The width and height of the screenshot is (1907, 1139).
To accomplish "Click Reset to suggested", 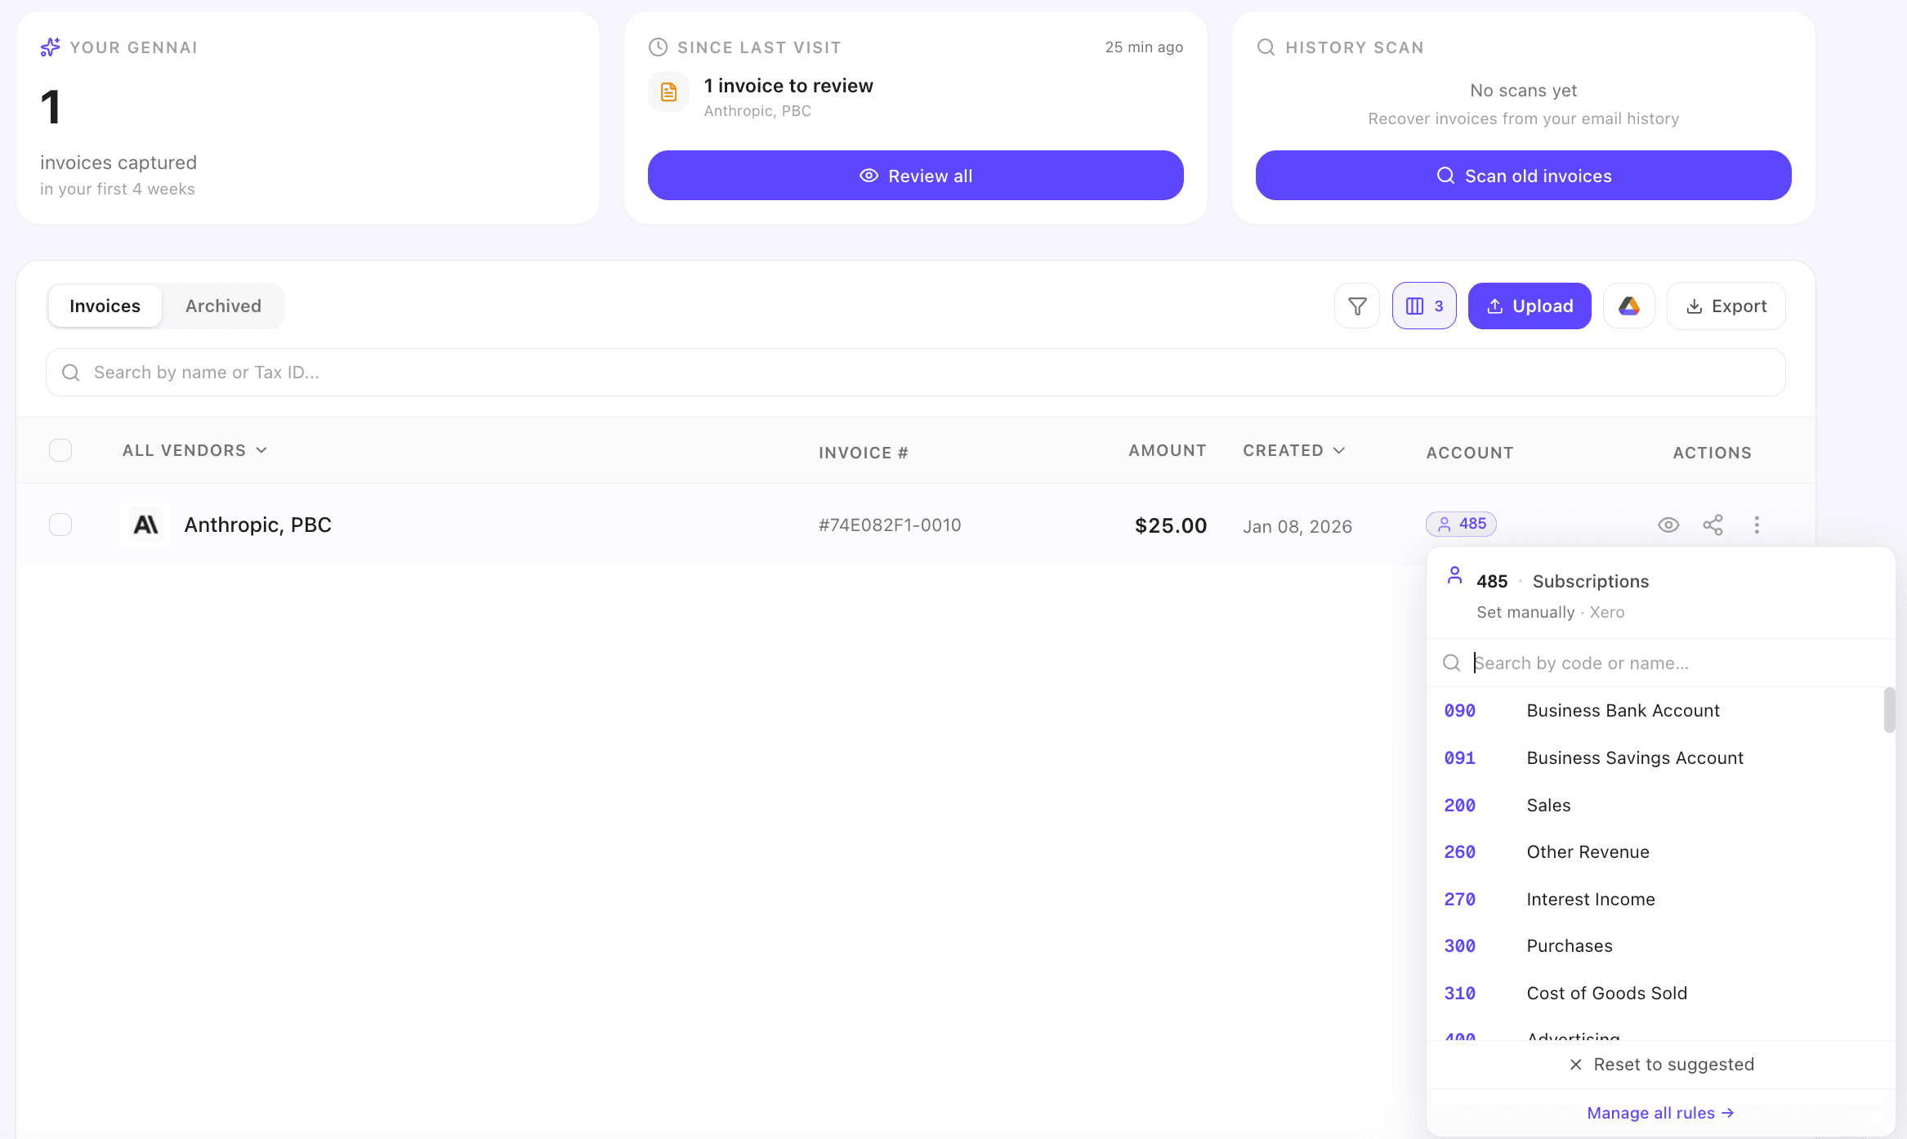I will coord(1661,1065).
